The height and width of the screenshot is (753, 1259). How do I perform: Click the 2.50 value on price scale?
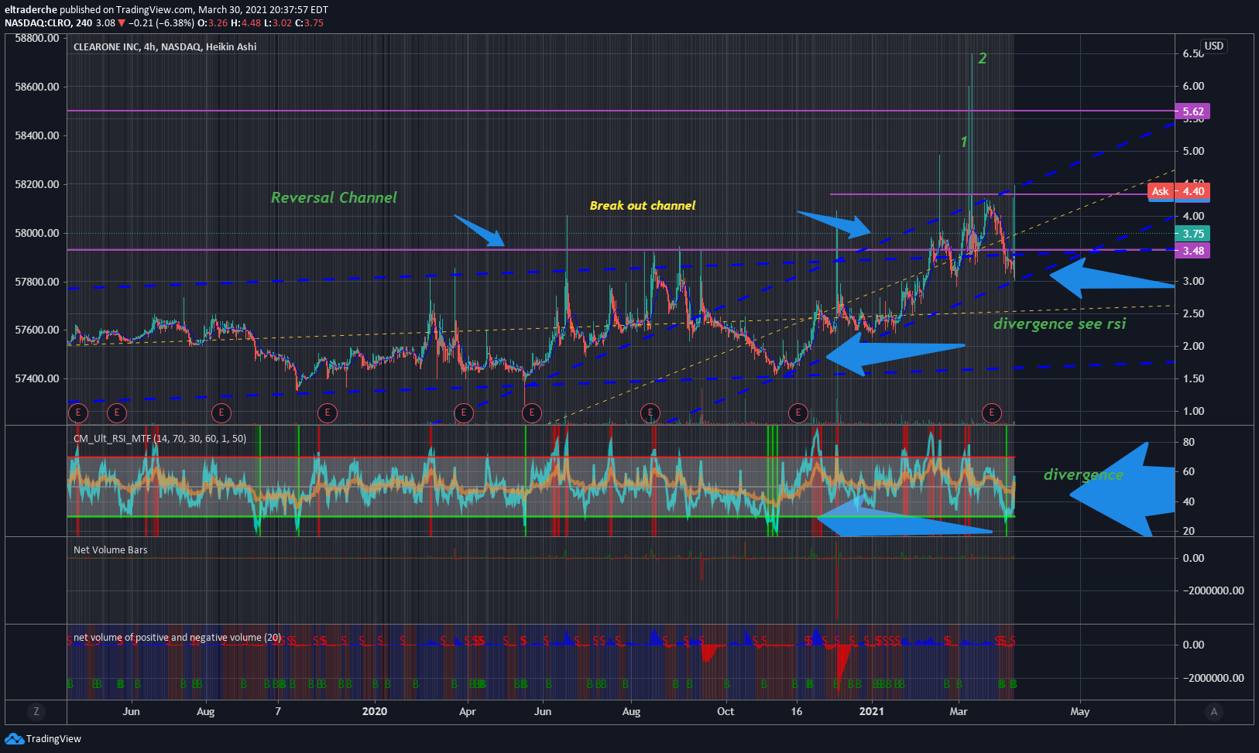[x=1193, y=313]
